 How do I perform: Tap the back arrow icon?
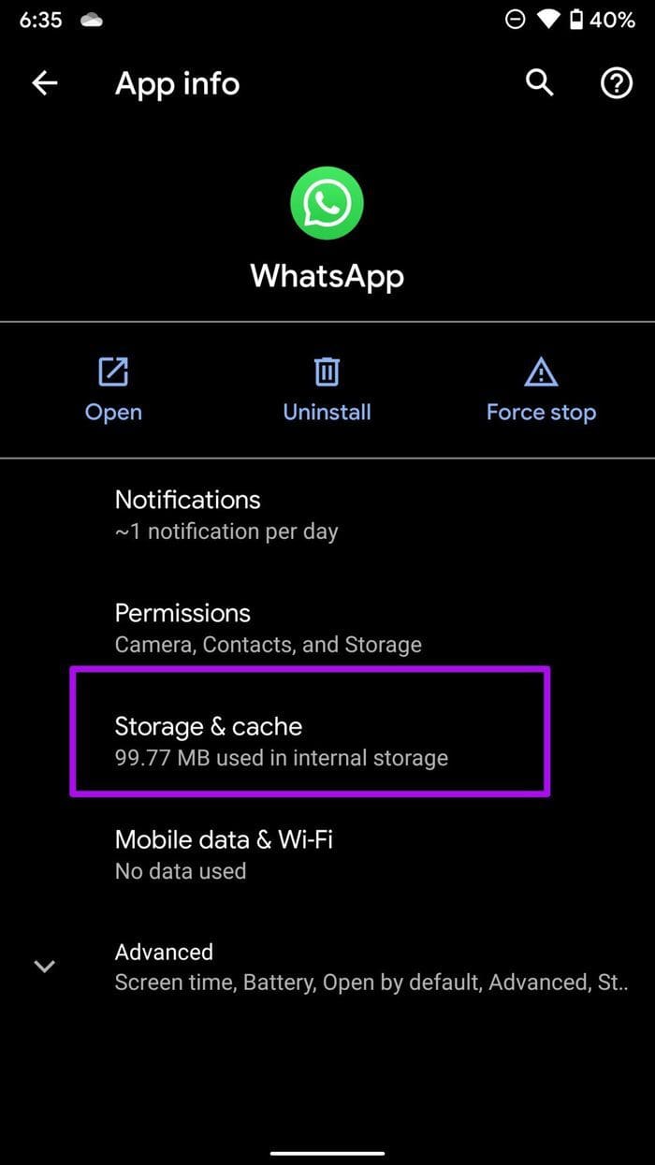45,83
